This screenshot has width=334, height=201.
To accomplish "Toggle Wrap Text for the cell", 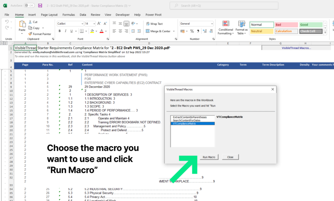I will (154, 23).
